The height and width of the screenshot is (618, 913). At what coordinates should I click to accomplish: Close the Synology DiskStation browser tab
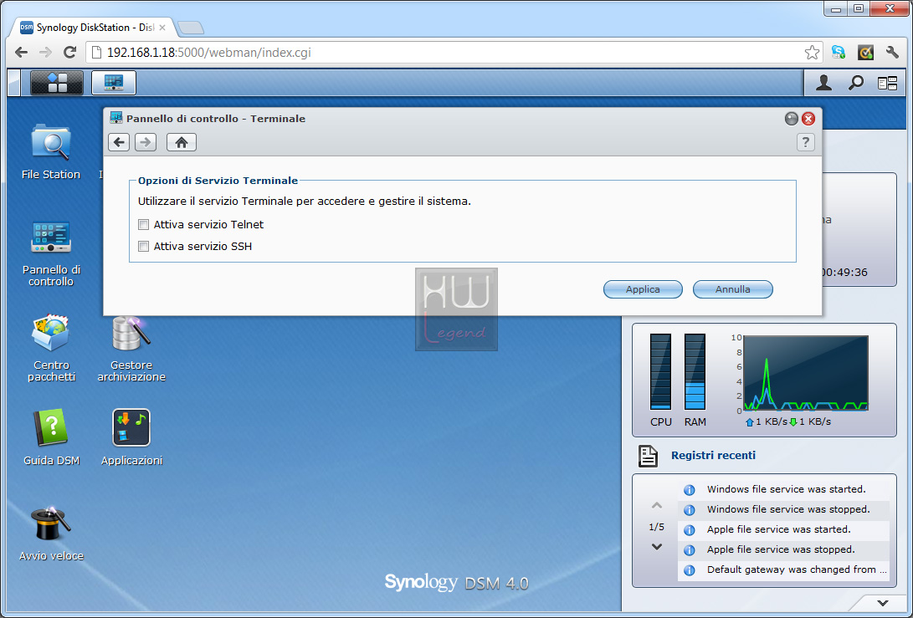tap(162, 28)
